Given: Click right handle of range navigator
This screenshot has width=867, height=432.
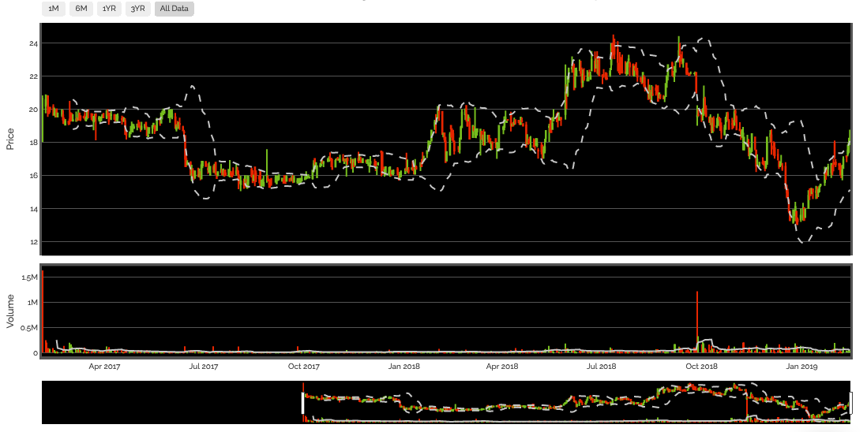Looking at the screenshot, I should 851,403.
